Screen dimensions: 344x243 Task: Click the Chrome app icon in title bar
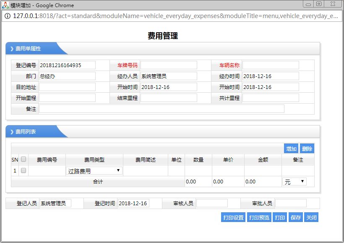(x=5, y=5)
